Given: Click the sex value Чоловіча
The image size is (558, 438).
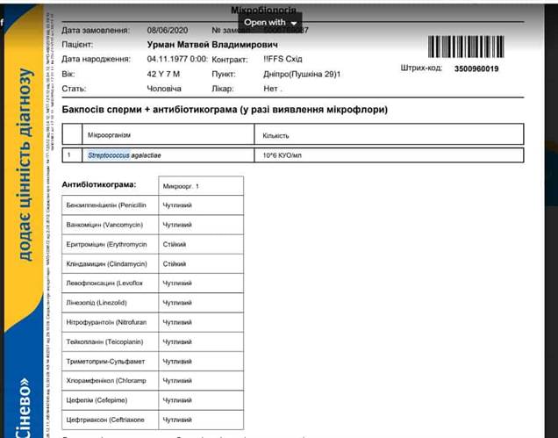Looking at the screenshot, I should click(x=164, y=89).
